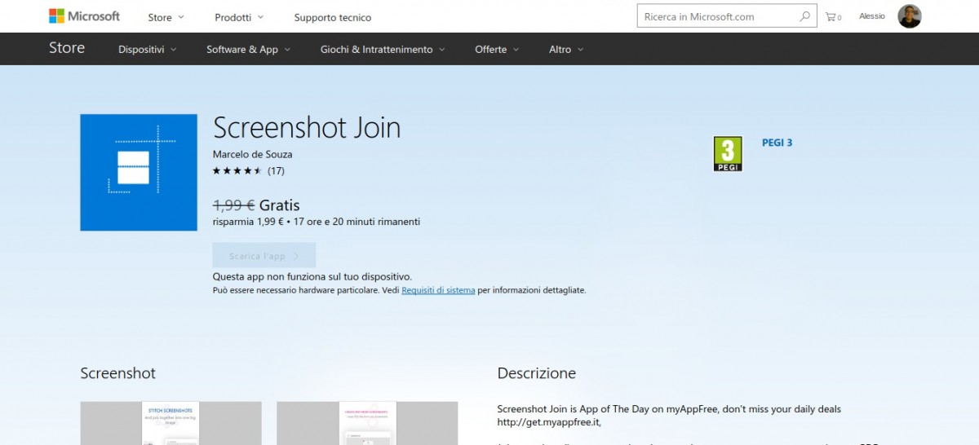Expand the Offerte menu
The height and width of the screenshot is (445, 979).
click(497, 50)
